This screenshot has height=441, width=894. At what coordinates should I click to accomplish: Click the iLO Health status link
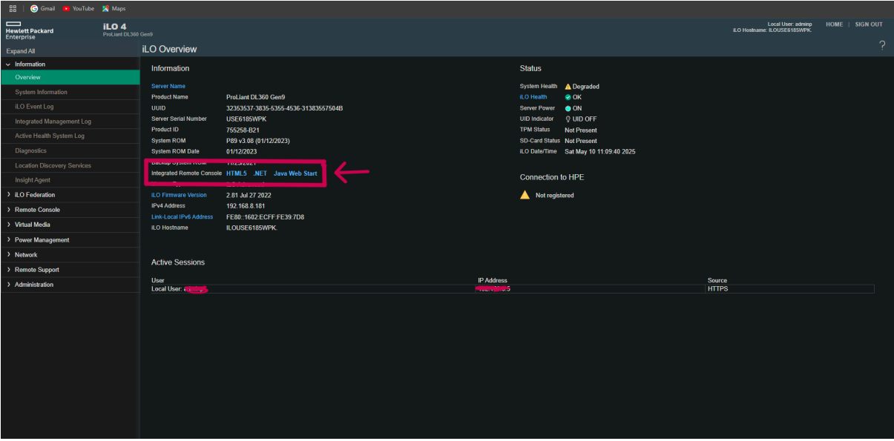pos(533,97)
